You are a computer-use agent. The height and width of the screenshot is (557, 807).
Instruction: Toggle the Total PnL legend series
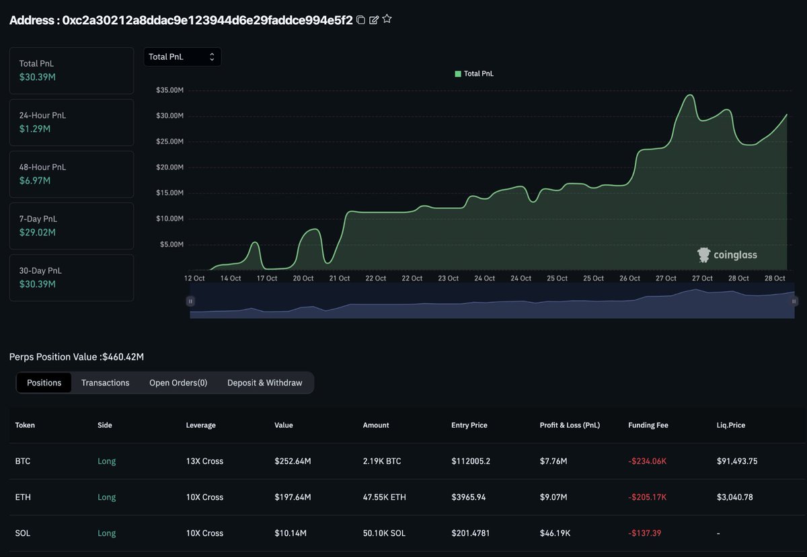474,73
